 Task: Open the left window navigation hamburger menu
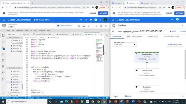click(4, 20)
